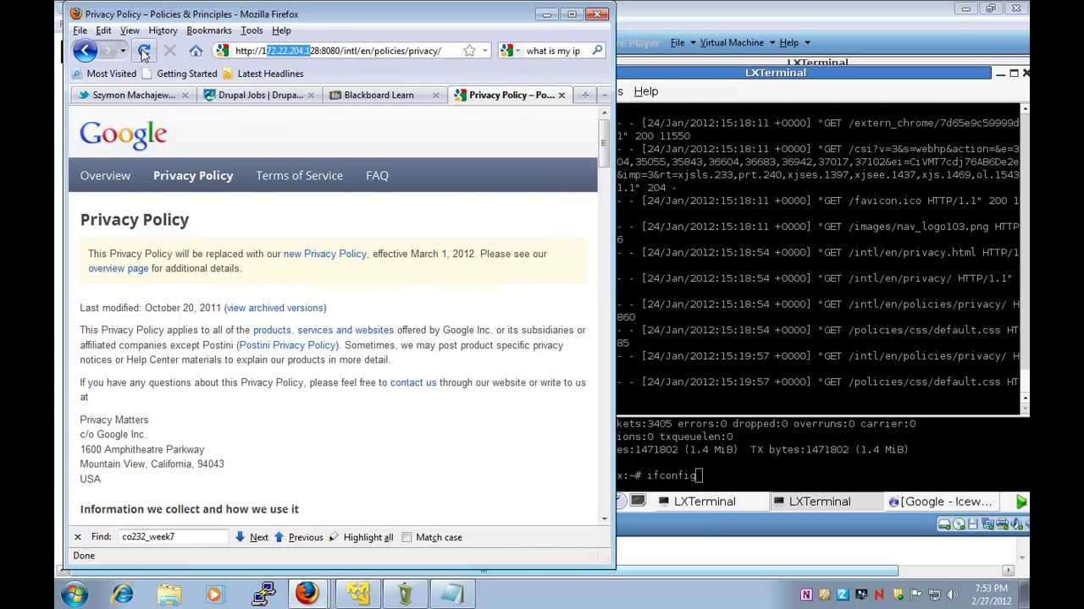Screen dimensions: 1084x609
Task: Launch Internet Explorer from the taskbar
Action: click(x=123, y=594)
